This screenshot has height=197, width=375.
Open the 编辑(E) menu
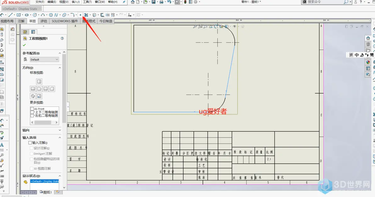tap(52, 2)
